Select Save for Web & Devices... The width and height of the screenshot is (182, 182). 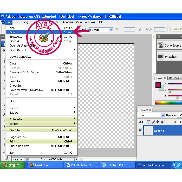41,90
